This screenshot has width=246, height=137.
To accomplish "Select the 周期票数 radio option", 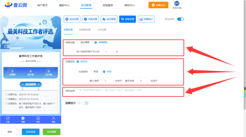I will point(95,43).
